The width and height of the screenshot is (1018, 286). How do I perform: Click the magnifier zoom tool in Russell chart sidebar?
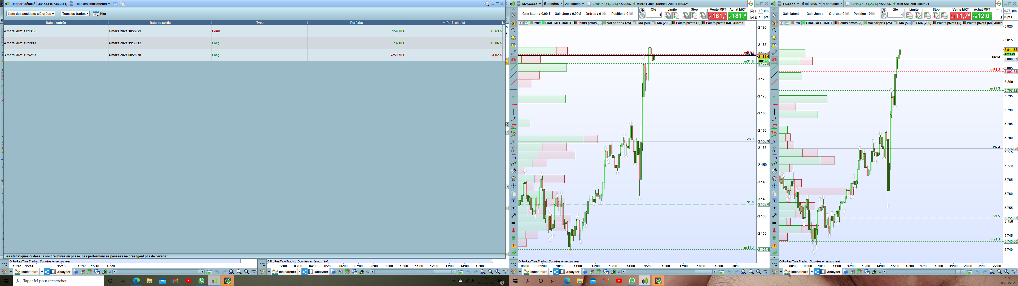tap(513, 30)
